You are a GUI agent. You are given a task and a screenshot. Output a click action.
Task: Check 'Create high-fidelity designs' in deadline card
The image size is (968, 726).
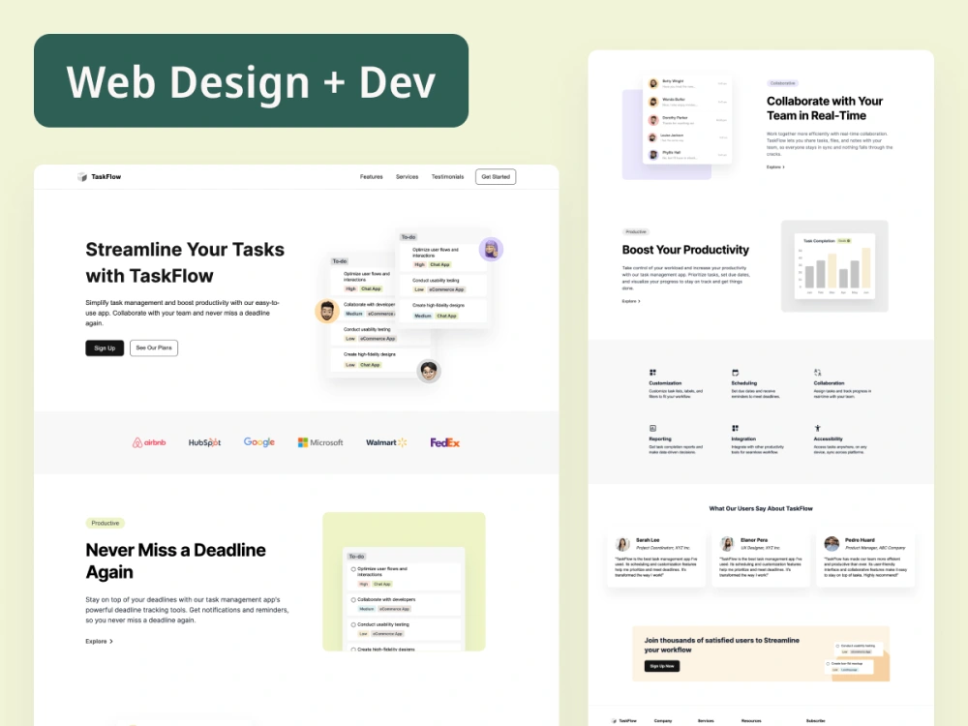click(x=353, y=650)
